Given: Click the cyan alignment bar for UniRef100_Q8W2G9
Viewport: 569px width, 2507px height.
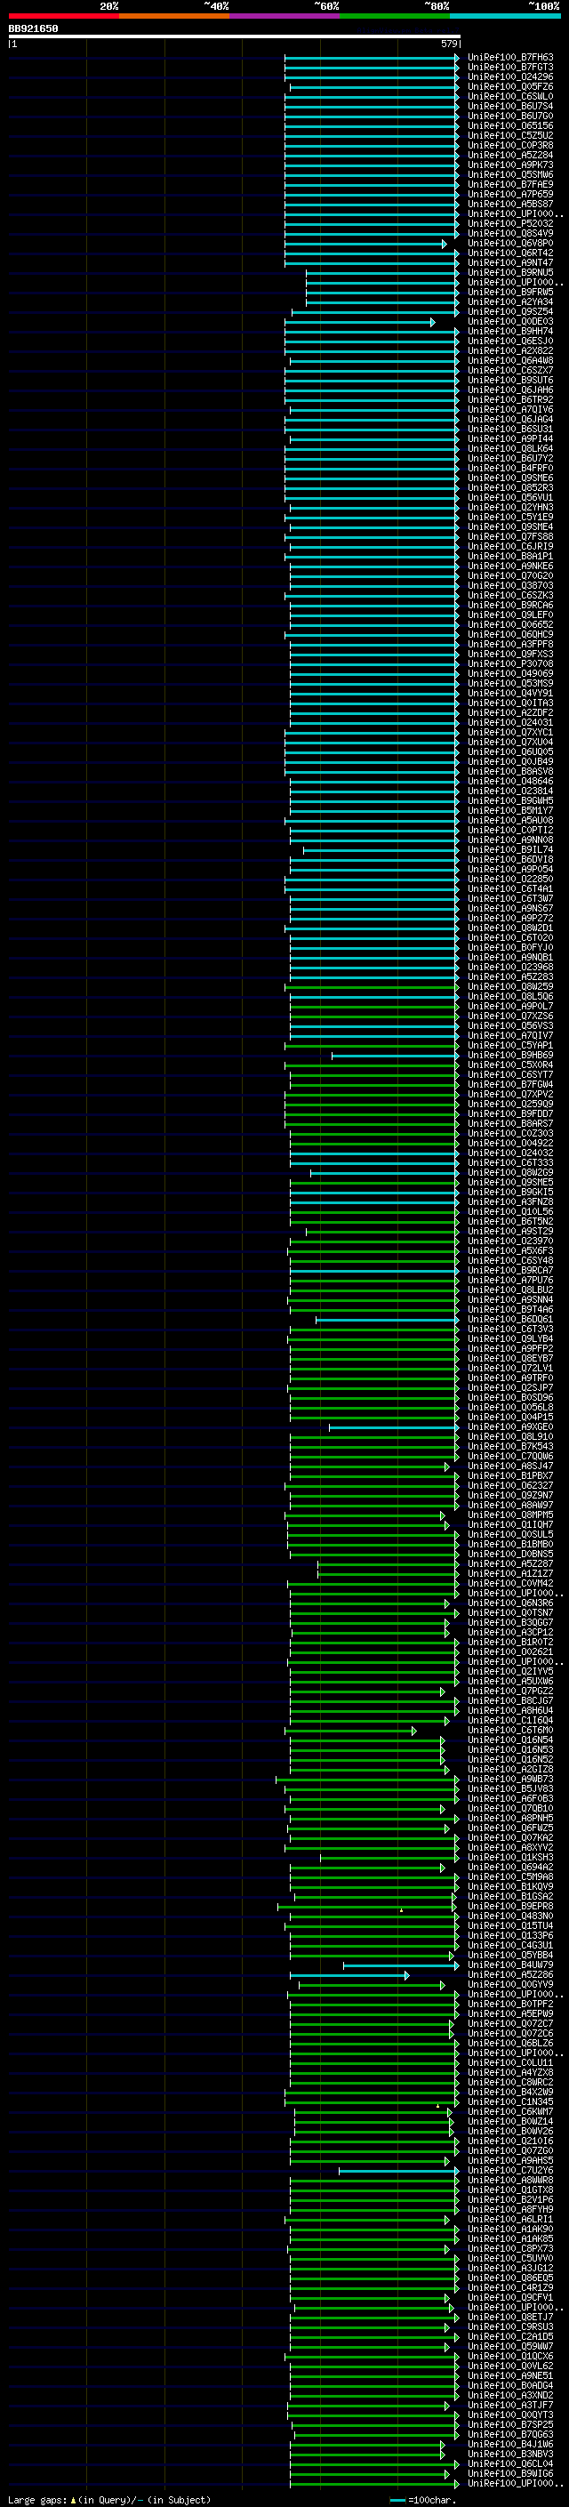Looking at the screenshot, I should (384, 1173).
